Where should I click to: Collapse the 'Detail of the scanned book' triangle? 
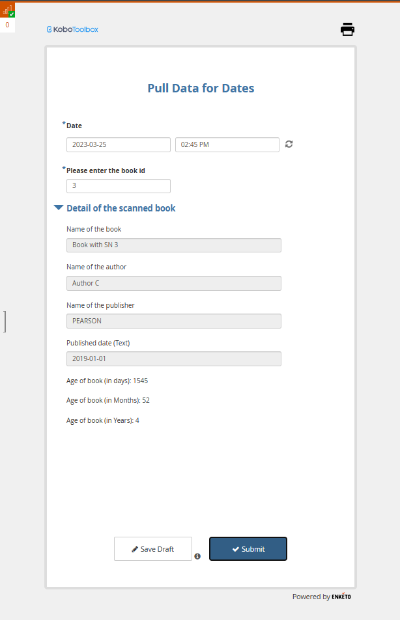(59, 208)
